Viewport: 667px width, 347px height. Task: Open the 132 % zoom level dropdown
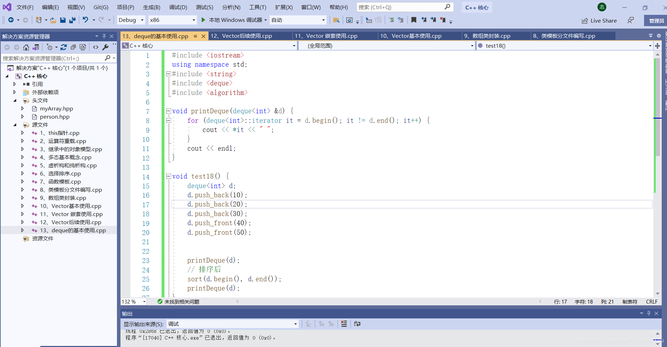coord(134,301)
